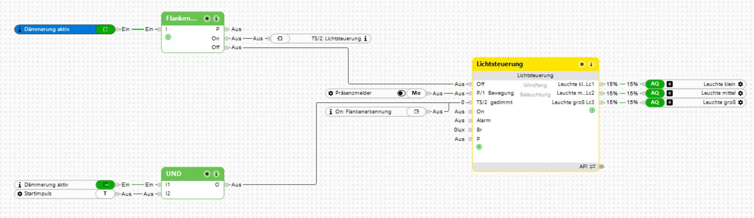This screenshot has width=754, height=218.
Task: Click the Off output of Flankenerkennung block
Action: [215, 47]
